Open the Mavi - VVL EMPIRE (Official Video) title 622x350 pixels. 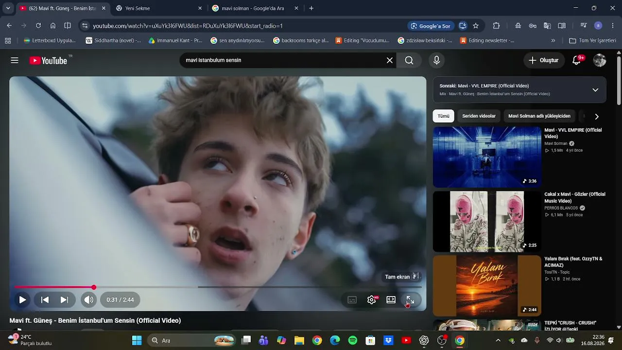(573, 133)
